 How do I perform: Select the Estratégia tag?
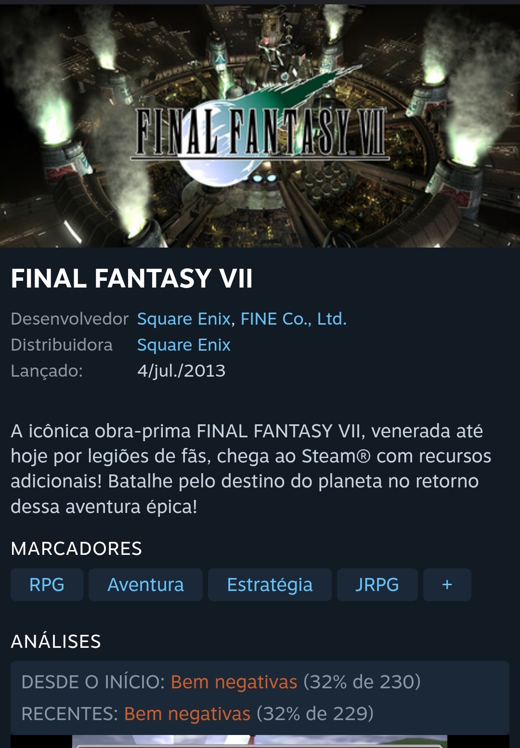pos(270,585)
